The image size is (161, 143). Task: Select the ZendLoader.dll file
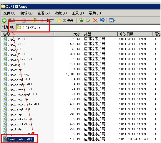20,139
